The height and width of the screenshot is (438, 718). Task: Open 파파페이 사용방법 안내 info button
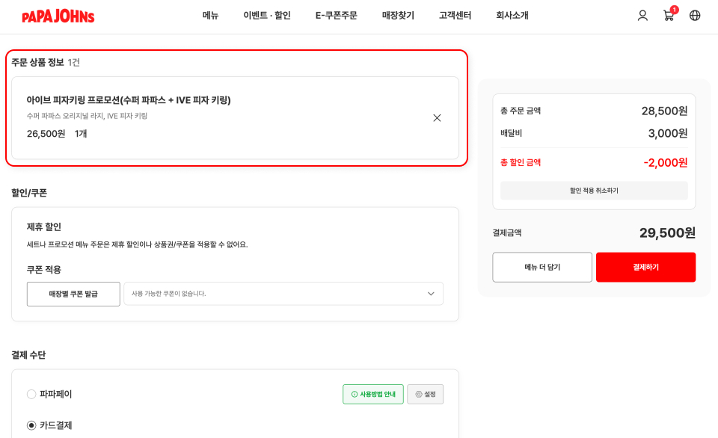pyautogui.click(x=372, y=394)
